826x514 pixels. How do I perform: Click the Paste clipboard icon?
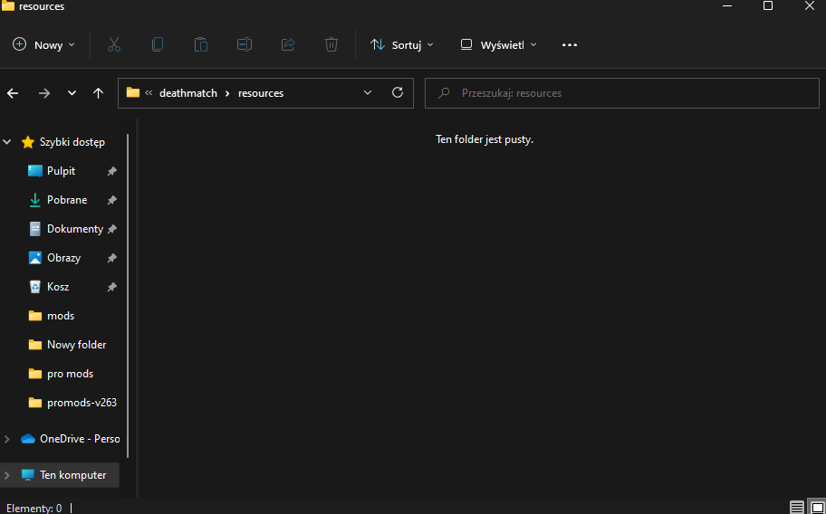point(201,44)
